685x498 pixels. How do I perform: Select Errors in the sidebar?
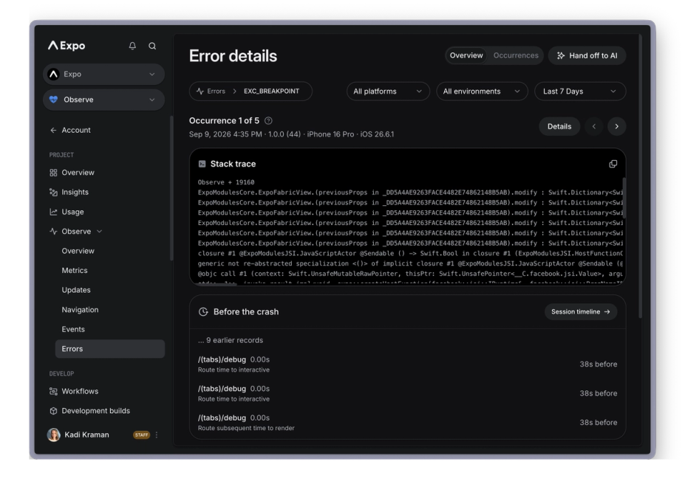pyautogui.click(x=110, y=349)
